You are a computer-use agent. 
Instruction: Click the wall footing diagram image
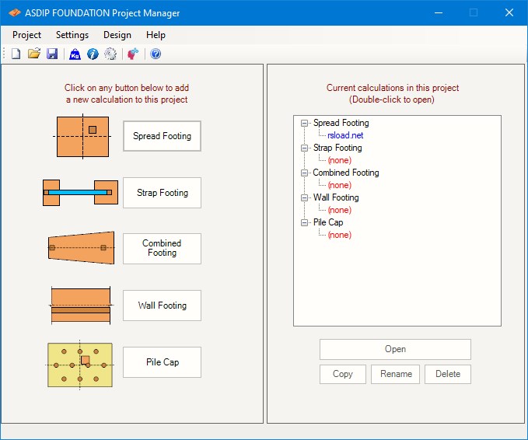(x=80, y=306)
